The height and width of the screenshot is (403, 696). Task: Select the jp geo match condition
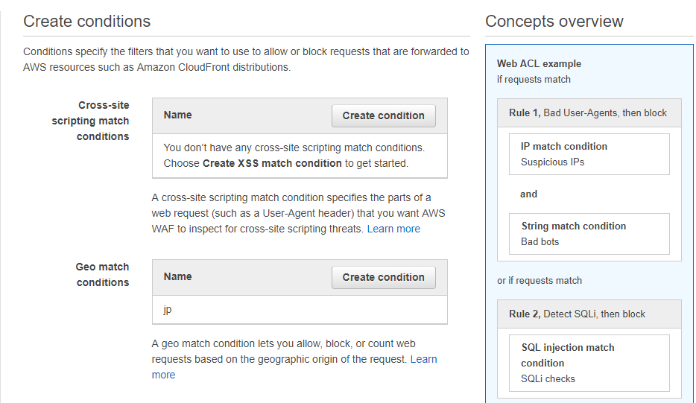pyautogui.click(x=168, y=309)
